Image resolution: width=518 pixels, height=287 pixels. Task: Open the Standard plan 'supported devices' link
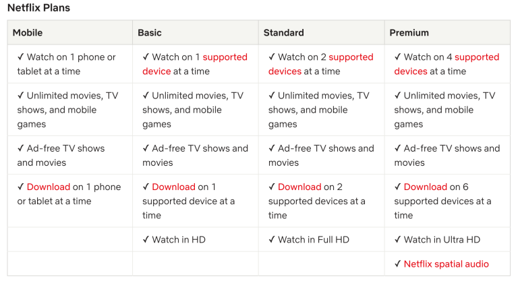(351, 57)
